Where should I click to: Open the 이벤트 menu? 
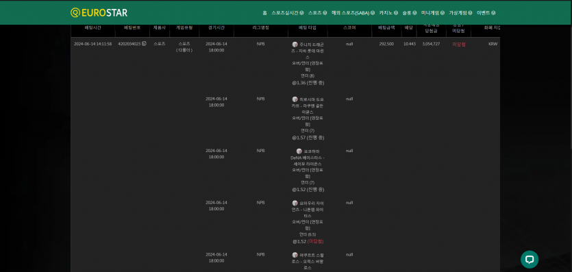click(486, 13)
